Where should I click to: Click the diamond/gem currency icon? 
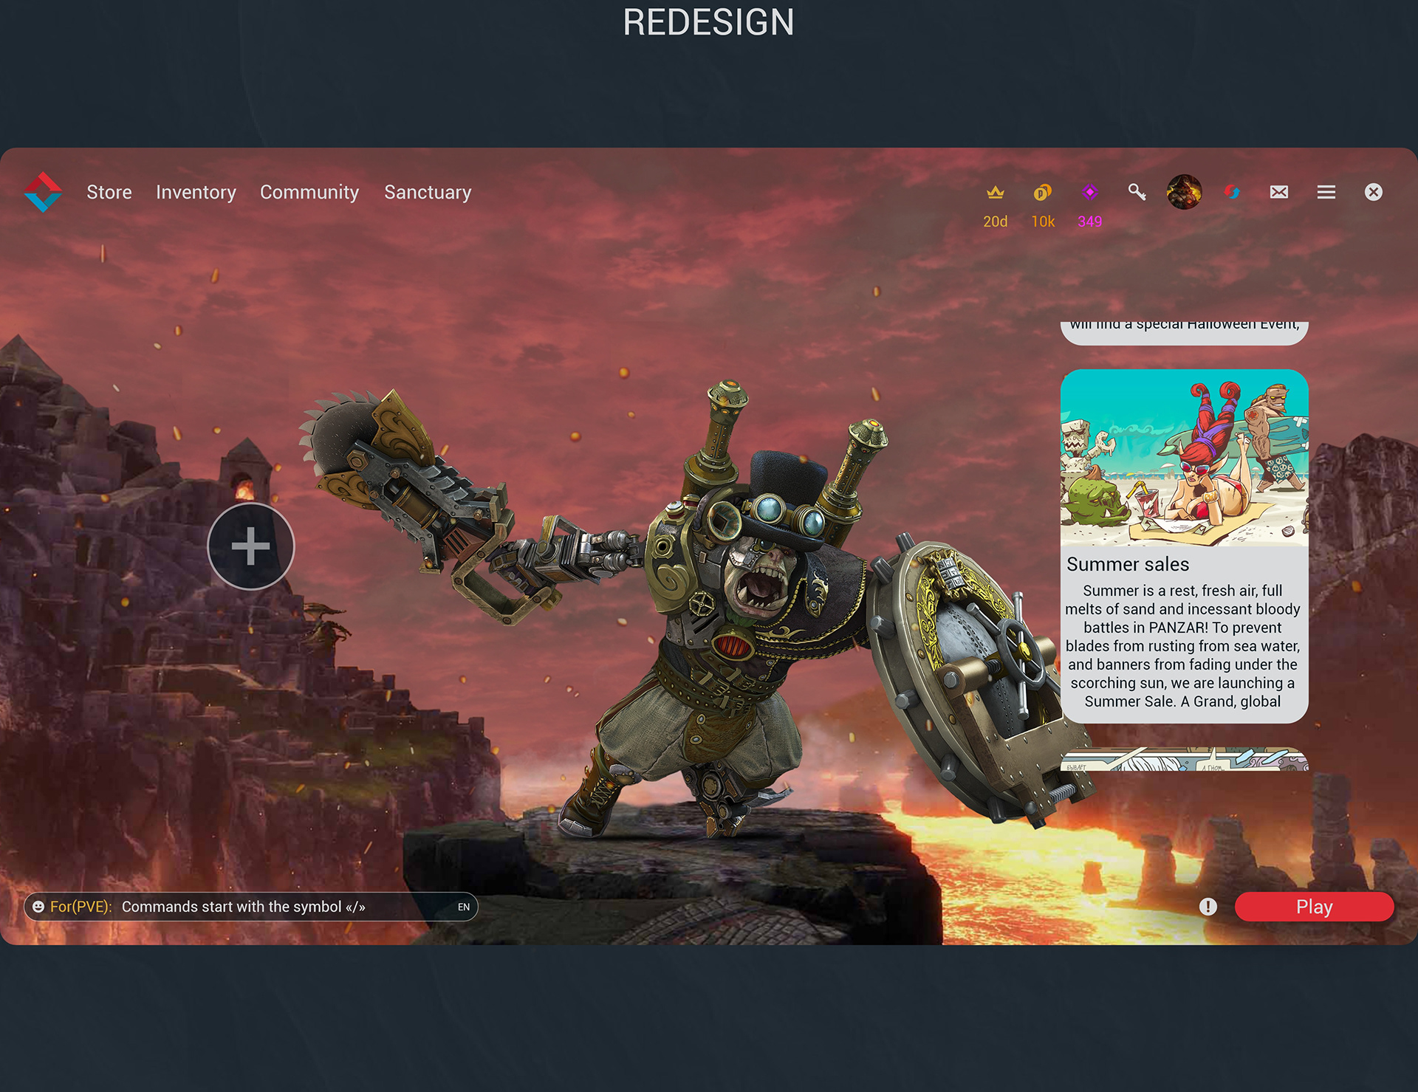pyautogui.click(x=1089, y=191)
